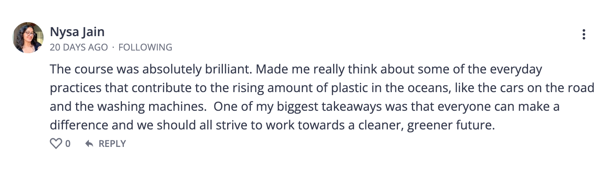The height and width of the screenshot is (171, 608).
Task: Like the comment with the heart icon
Action: pyautogui.click(x=56, y=144)
